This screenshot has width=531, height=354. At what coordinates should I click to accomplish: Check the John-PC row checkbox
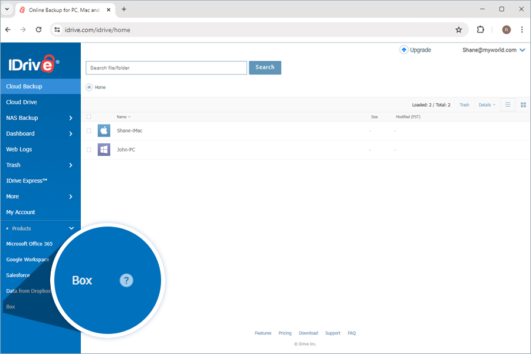click(88, 150)
